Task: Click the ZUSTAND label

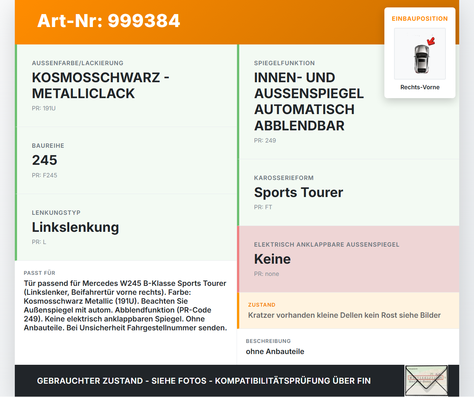Action: point(261,305)
